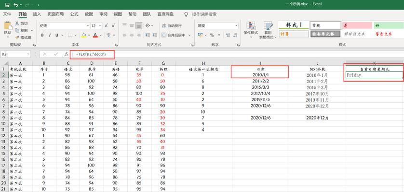Click the phonetic guide 文 icon
The image size is (404, 192).
tap(108, 35)
